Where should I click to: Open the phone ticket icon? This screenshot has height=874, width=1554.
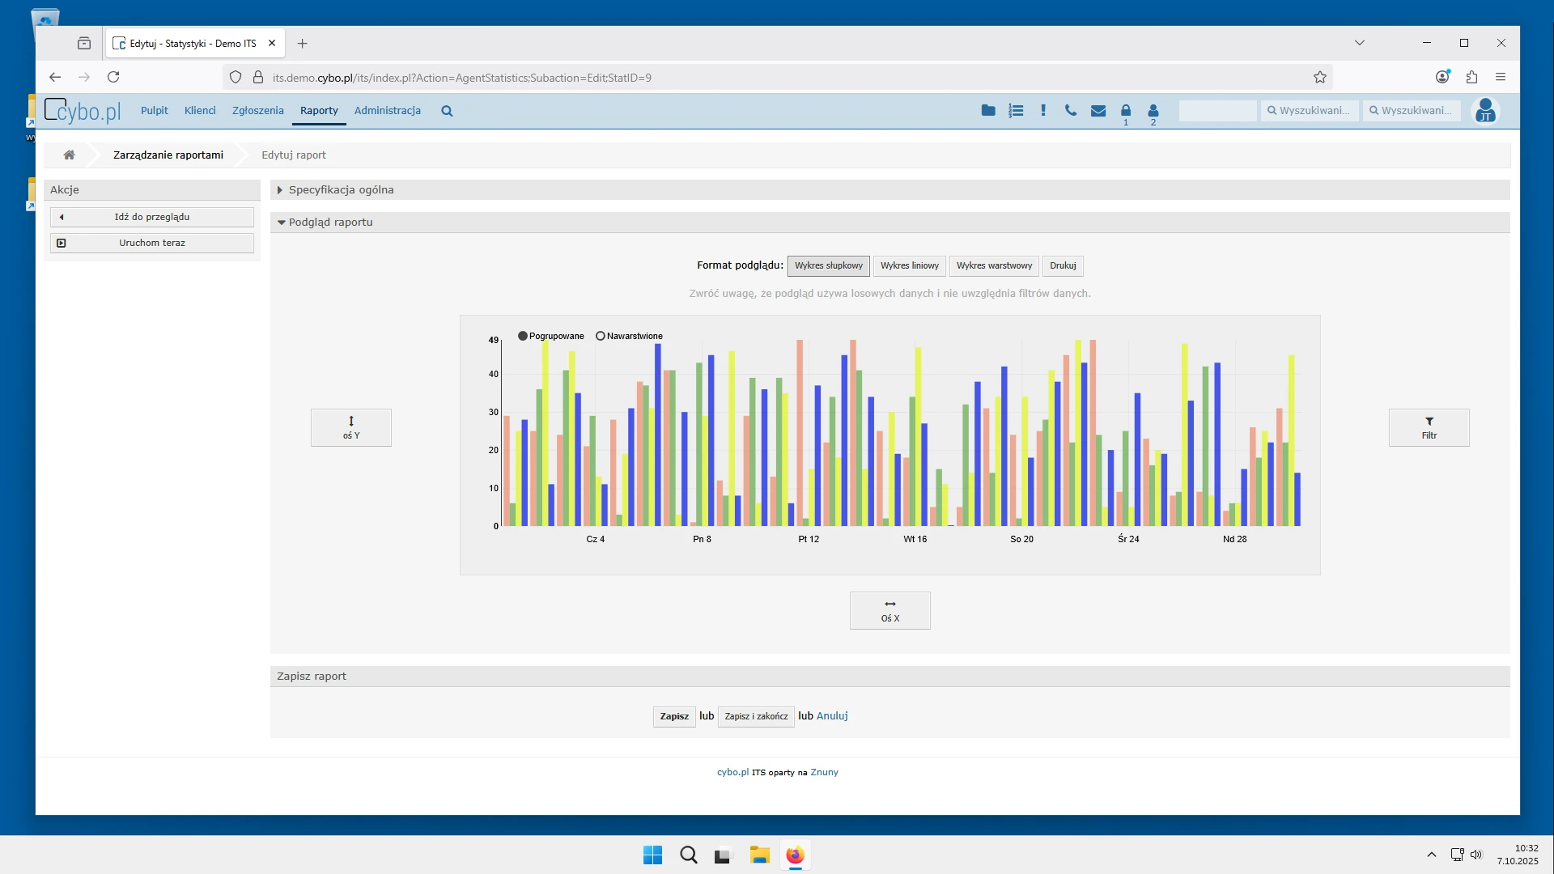click(1071, 111)
